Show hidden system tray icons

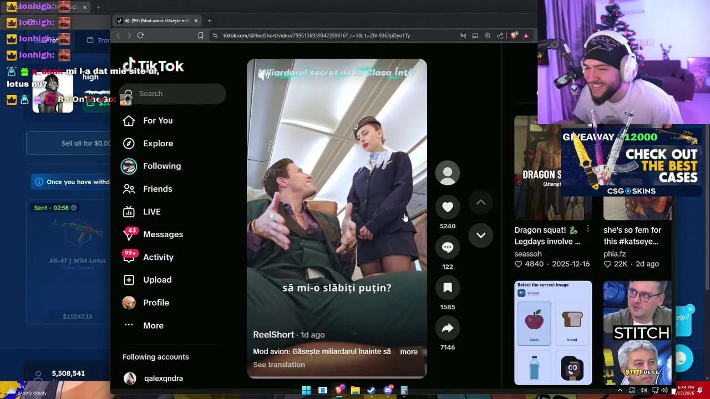pyautogui.click(x=620, y=390)
